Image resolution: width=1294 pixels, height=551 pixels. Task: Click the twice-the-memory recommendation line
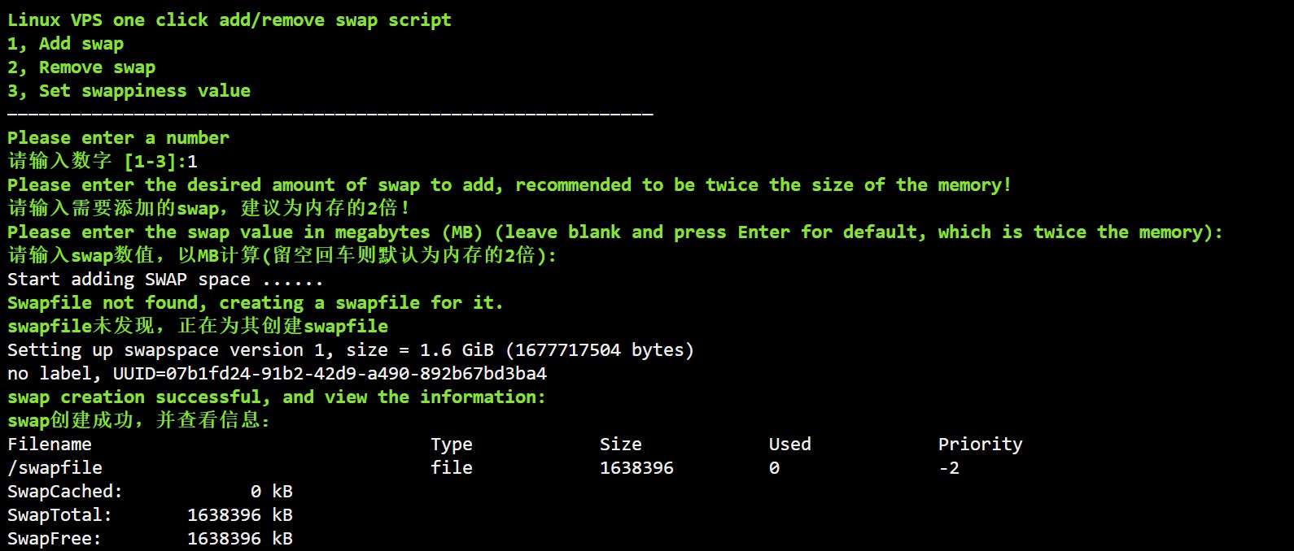(x=509, y=185)
